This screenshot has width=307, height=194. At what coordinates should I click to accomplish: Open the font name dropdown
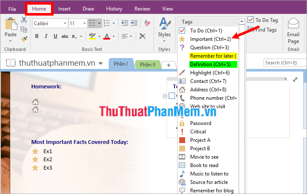point(65,24)
